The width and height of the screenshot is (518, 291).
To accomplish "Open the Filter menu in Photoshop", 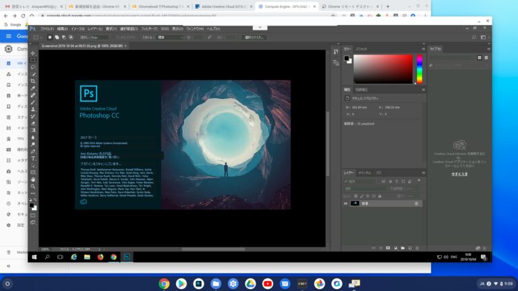I will (149, 29).
